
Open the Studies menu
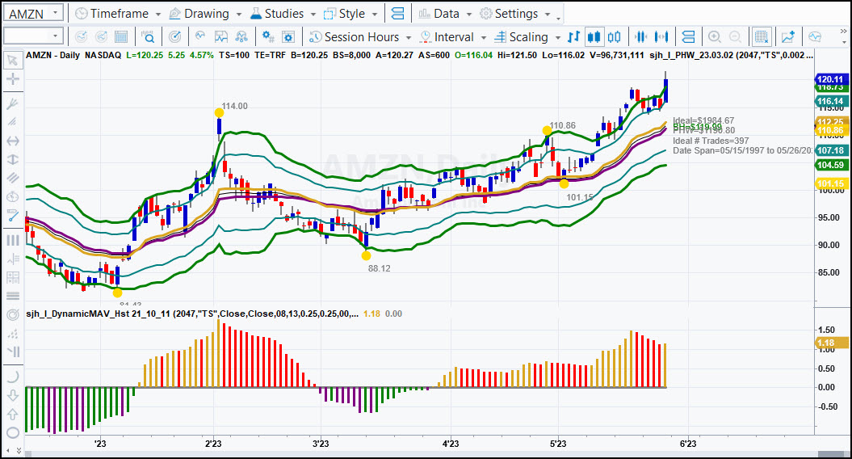(277, 14)
